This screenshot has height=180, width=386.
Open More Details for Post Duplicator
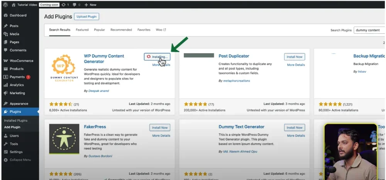pyautogui.click(x=296, y=65)
